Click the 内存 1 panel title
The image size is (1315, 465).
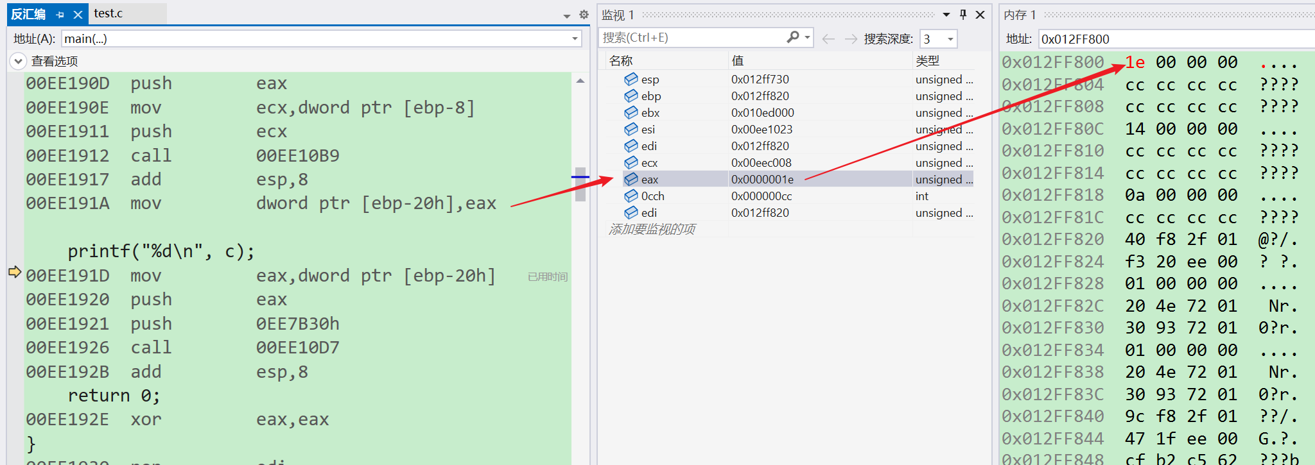coord(1020,14)
